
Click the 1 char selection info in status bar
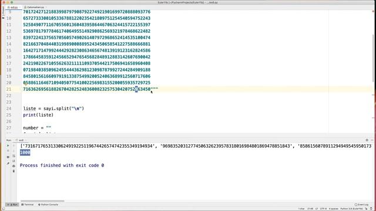tap(301, 209)
